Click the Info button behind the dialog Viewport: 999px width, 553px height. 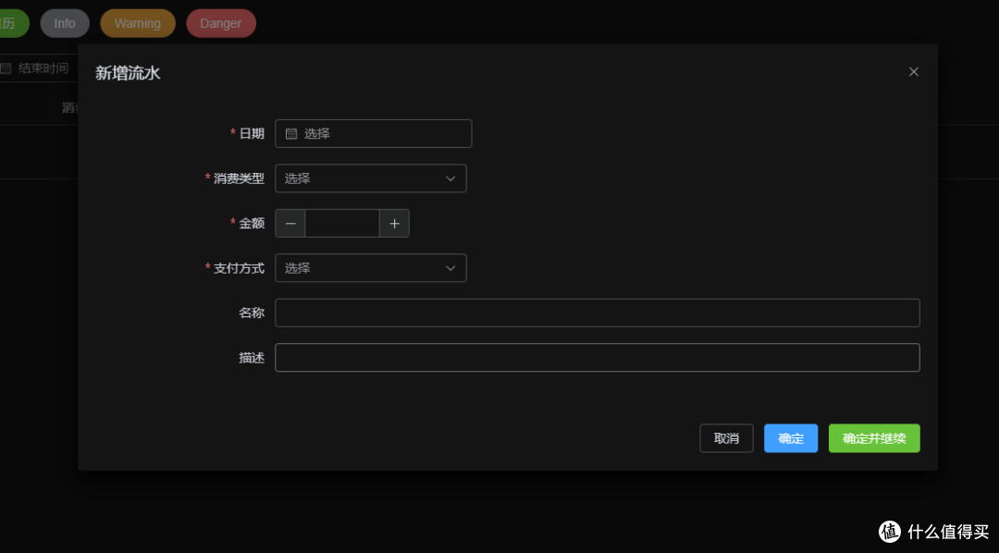[x=65, y=23]
